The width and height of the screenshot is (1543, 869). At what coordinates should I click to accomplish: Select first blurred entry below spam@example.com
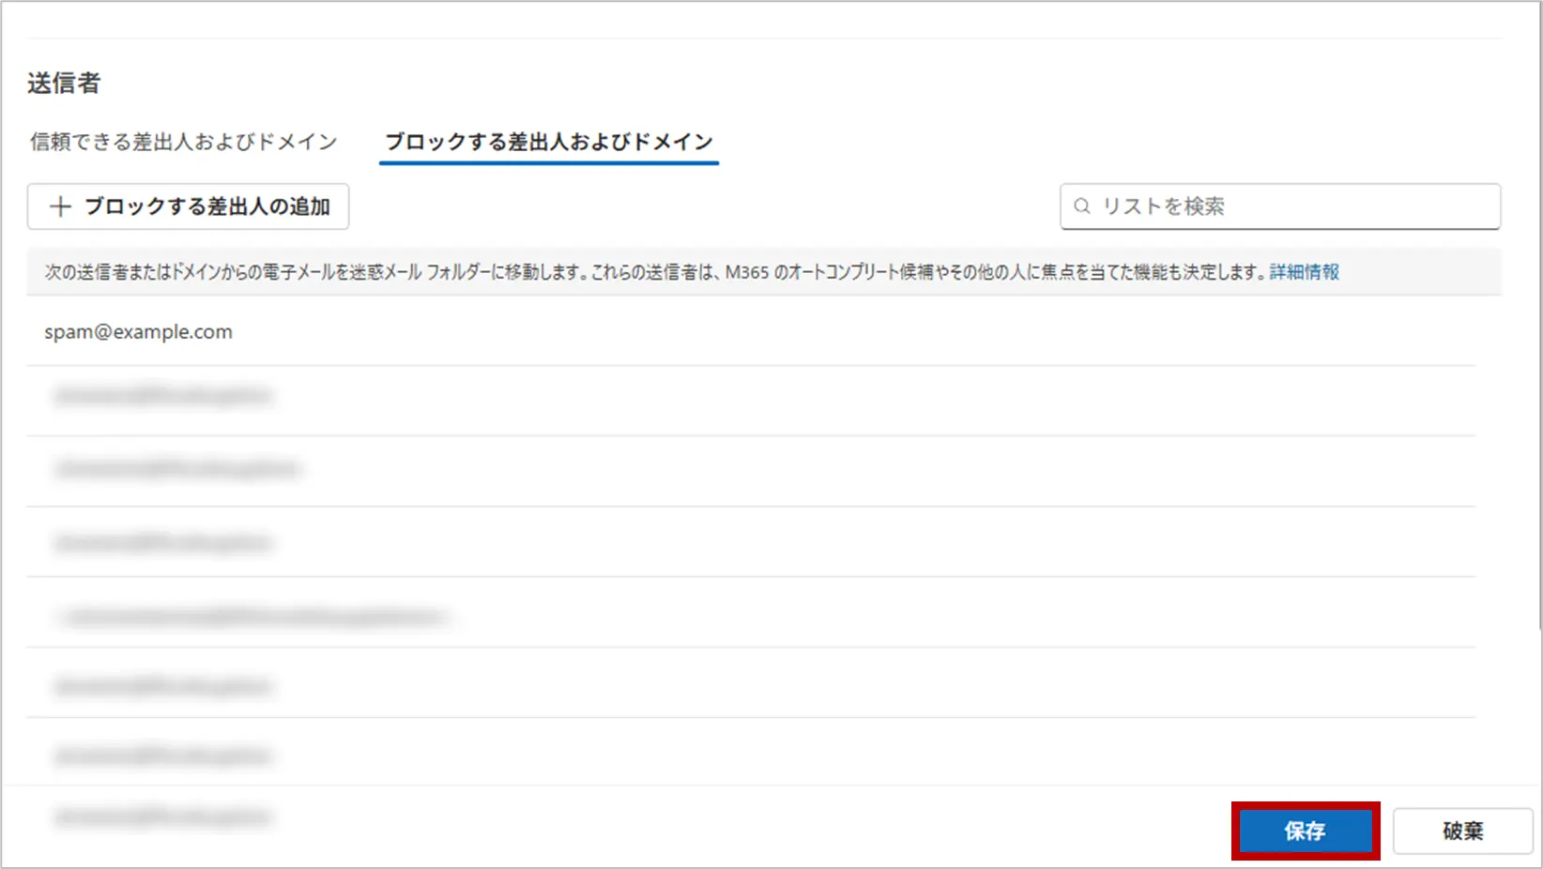163,397
